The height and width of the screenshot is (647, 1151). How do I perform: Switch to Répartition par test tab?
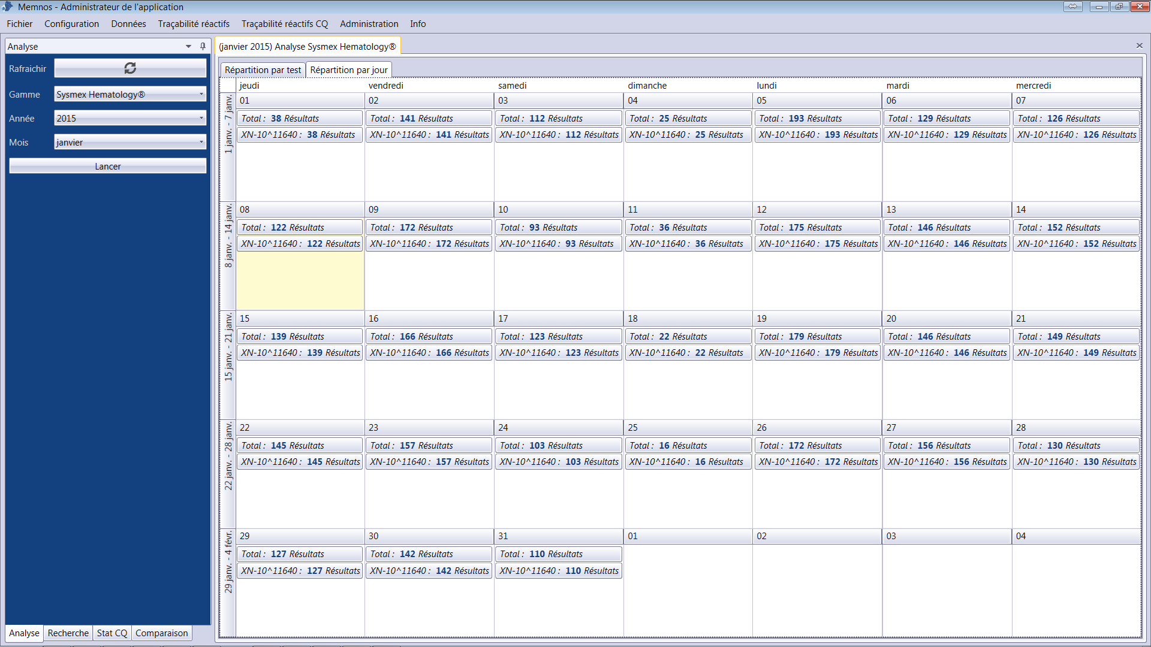point(263,69)
